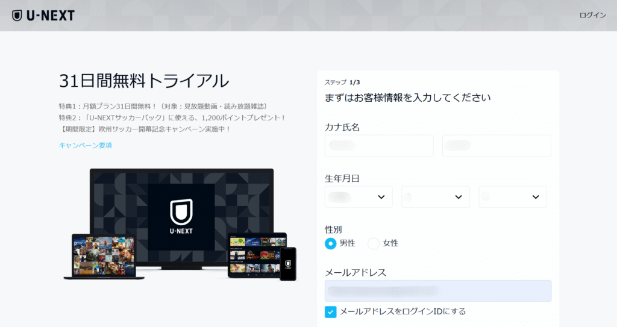Screen dimensions: 617x327
Task: Focus the second カナ氏名 field
Action: (496, 146)
